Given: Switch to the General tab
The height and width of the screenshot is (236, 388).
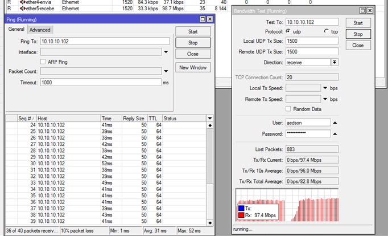Looking at the screenshot, I should [16, 29].
